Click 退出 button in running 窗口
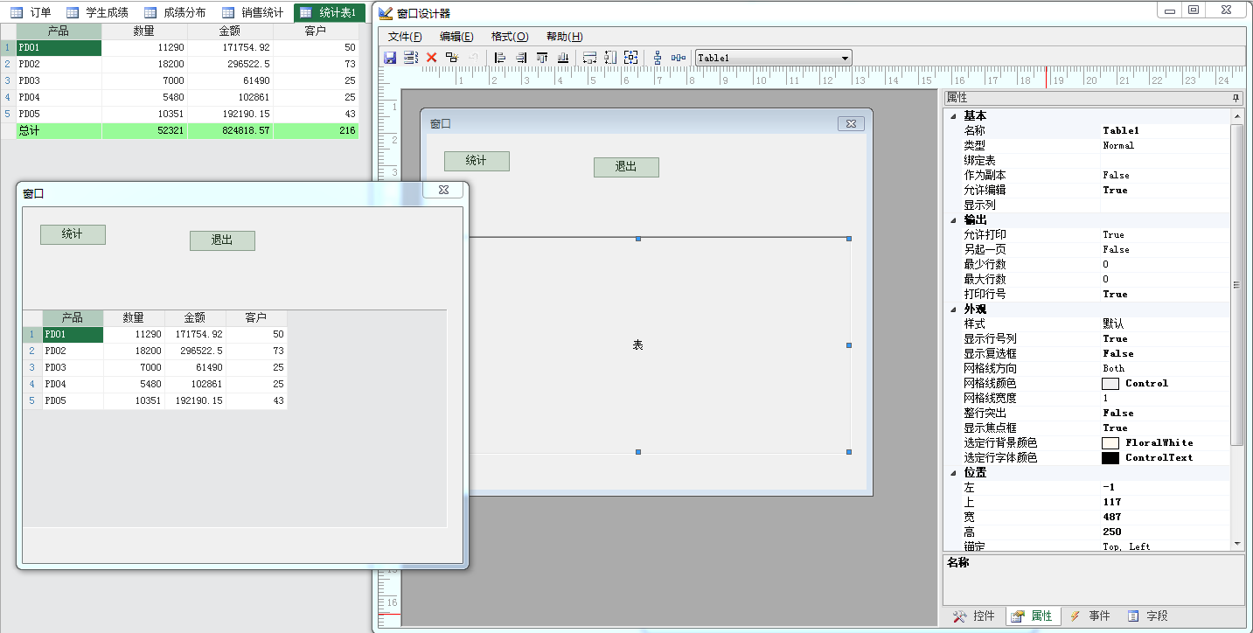 [222, 240]
